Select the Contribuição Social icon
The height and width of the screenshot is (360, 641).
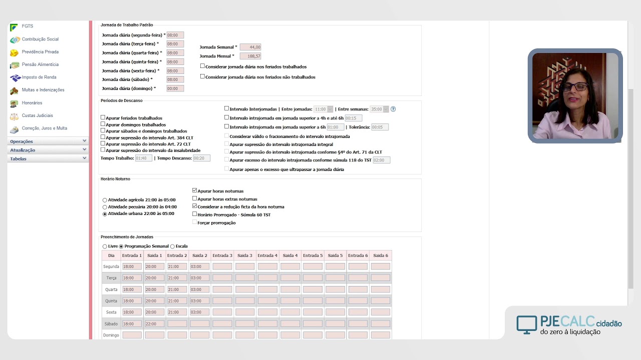pyautogui.click(x=15, y=39)
